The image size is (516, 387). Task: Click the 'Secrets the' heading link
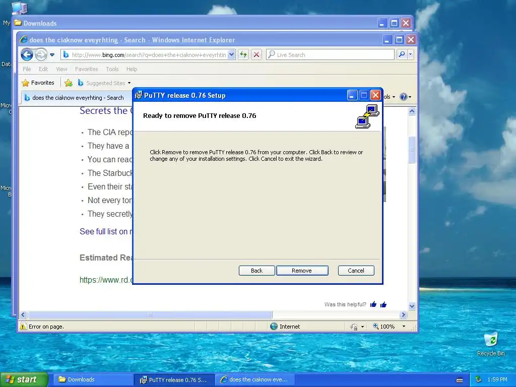(x=106, y=111)
